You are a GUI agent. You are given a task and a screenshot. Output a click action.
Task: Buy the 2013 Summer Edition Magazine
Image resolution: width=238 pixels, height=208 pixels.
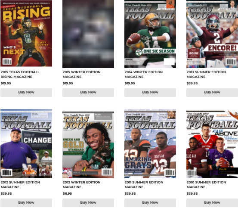[212, 93]
